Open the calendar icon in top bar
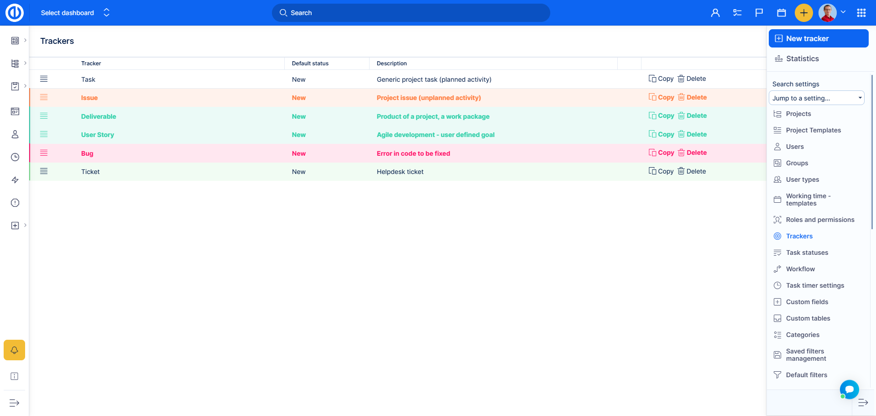This screenshot has height=416, width=876. [x=781, y=13]
